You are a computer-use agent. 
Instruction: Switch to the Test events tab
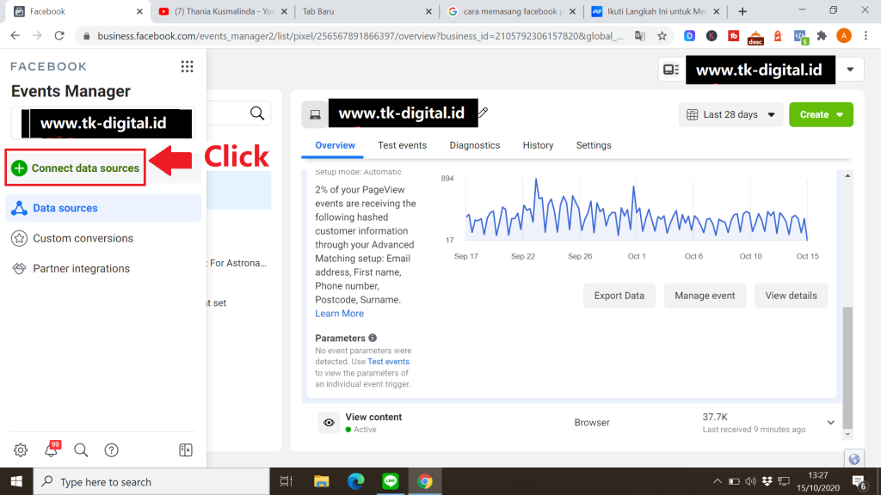pyautogui.click(x=402, y=145)
